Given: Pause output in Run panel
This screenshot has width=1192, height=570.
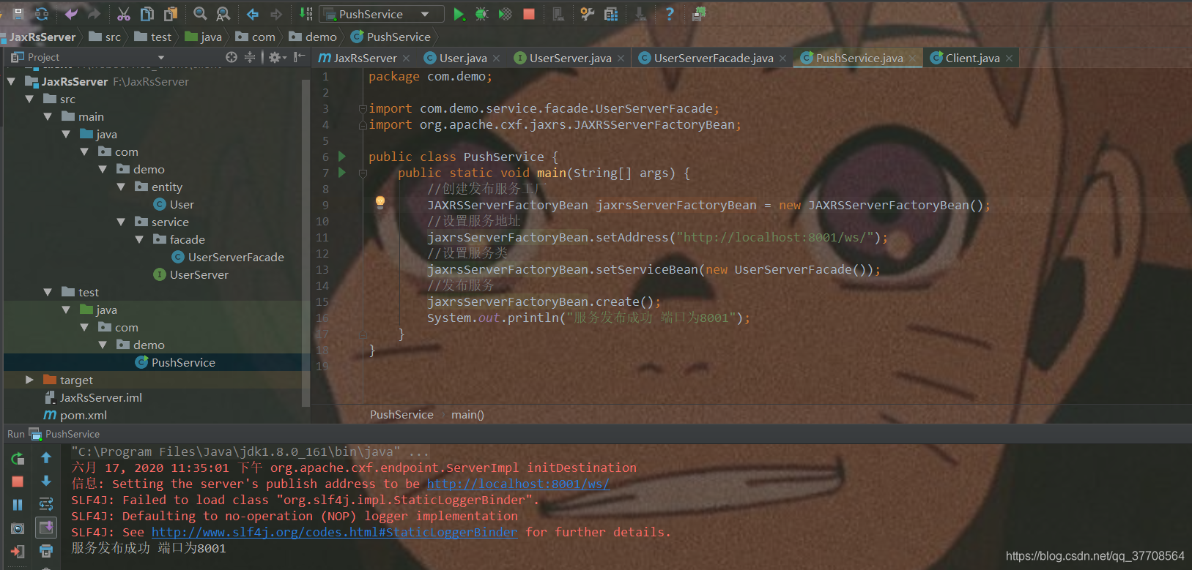Looking at the screenshot, I should click(x=18, y=505).
